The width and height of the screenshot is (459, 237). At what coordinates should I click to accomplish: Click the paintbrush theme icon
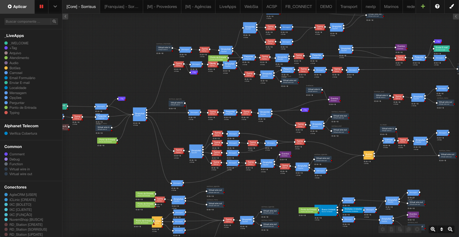452,6
